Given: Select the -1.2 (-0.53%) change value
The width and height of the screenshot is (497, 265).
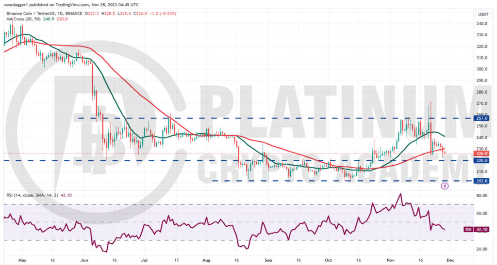Looking at the screenshot, I should pos(163,14).
